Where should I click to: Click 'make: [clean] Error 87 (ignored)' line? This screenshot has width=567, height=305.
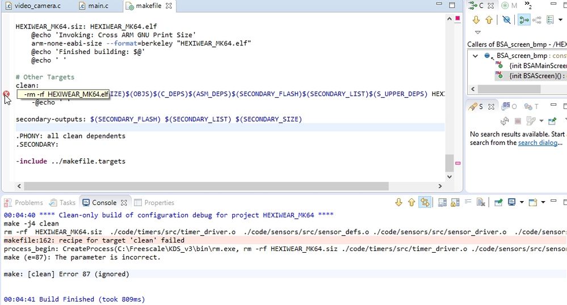click(x=66, y=274)
